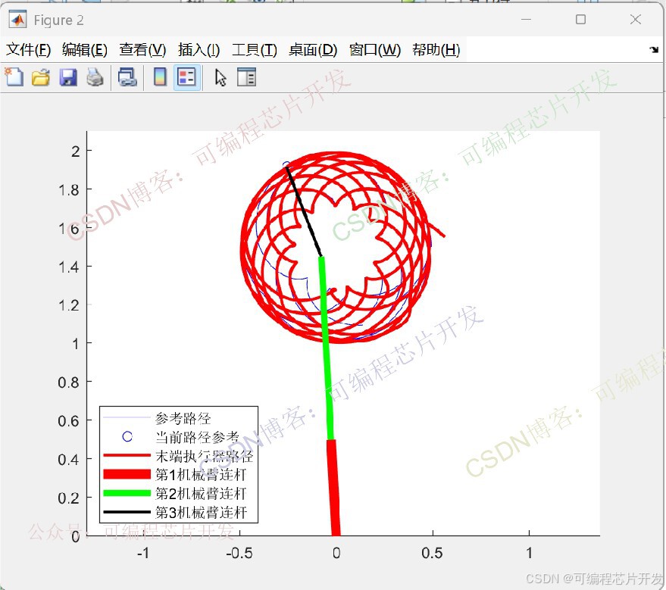Select the green second arm link in plot
This screenshot has height=590, width=666.
tap(327, 348)
